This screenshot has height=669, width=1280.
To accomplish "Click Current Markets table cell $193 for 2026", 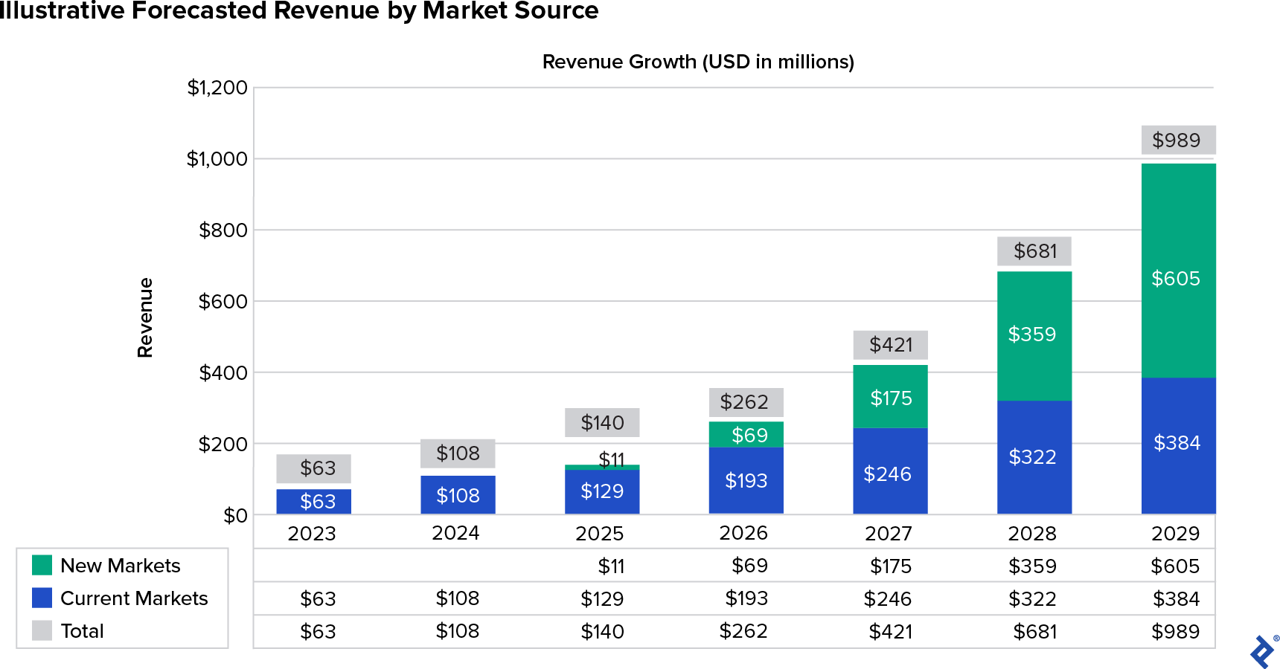I will 746,598.
